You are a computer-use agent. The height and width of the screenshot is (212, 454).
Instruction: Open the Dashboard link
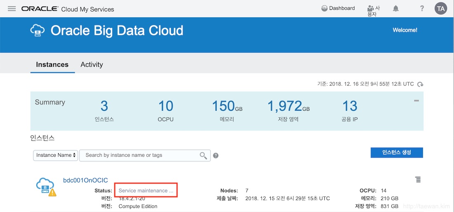[x=338, y=8]
